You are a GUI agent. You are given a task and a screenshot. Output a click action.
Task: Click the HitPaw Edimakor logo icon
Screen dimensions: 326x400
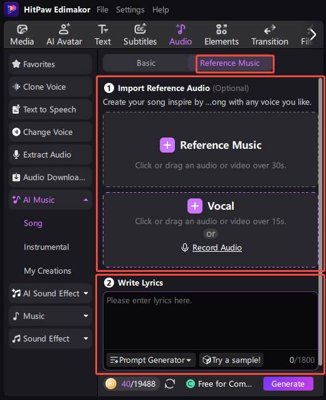11,9
